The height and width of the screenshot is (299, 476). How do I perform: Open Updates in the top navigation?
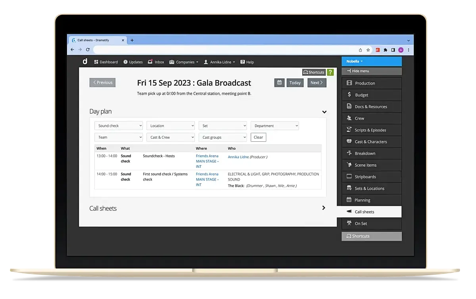[133, 62]
